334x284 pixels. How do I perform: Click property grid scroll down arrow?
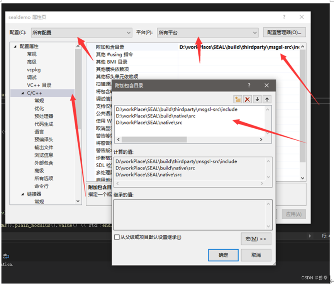click(302, 178)
